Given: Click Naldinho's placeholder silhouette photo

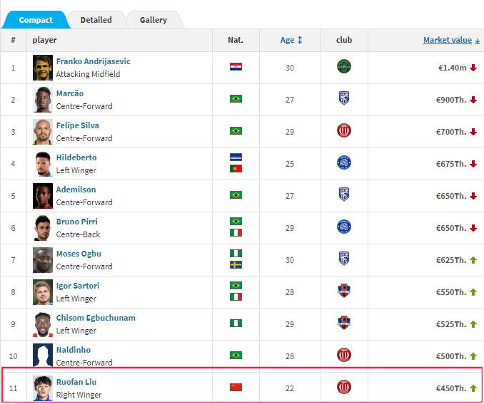Looking at the screenshot, I should point(43,355).
